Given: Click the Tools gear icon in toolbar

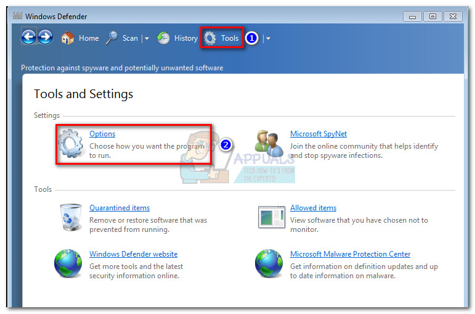Looking at the screenshot, I should pyautogui.click(x=210, y=38).
